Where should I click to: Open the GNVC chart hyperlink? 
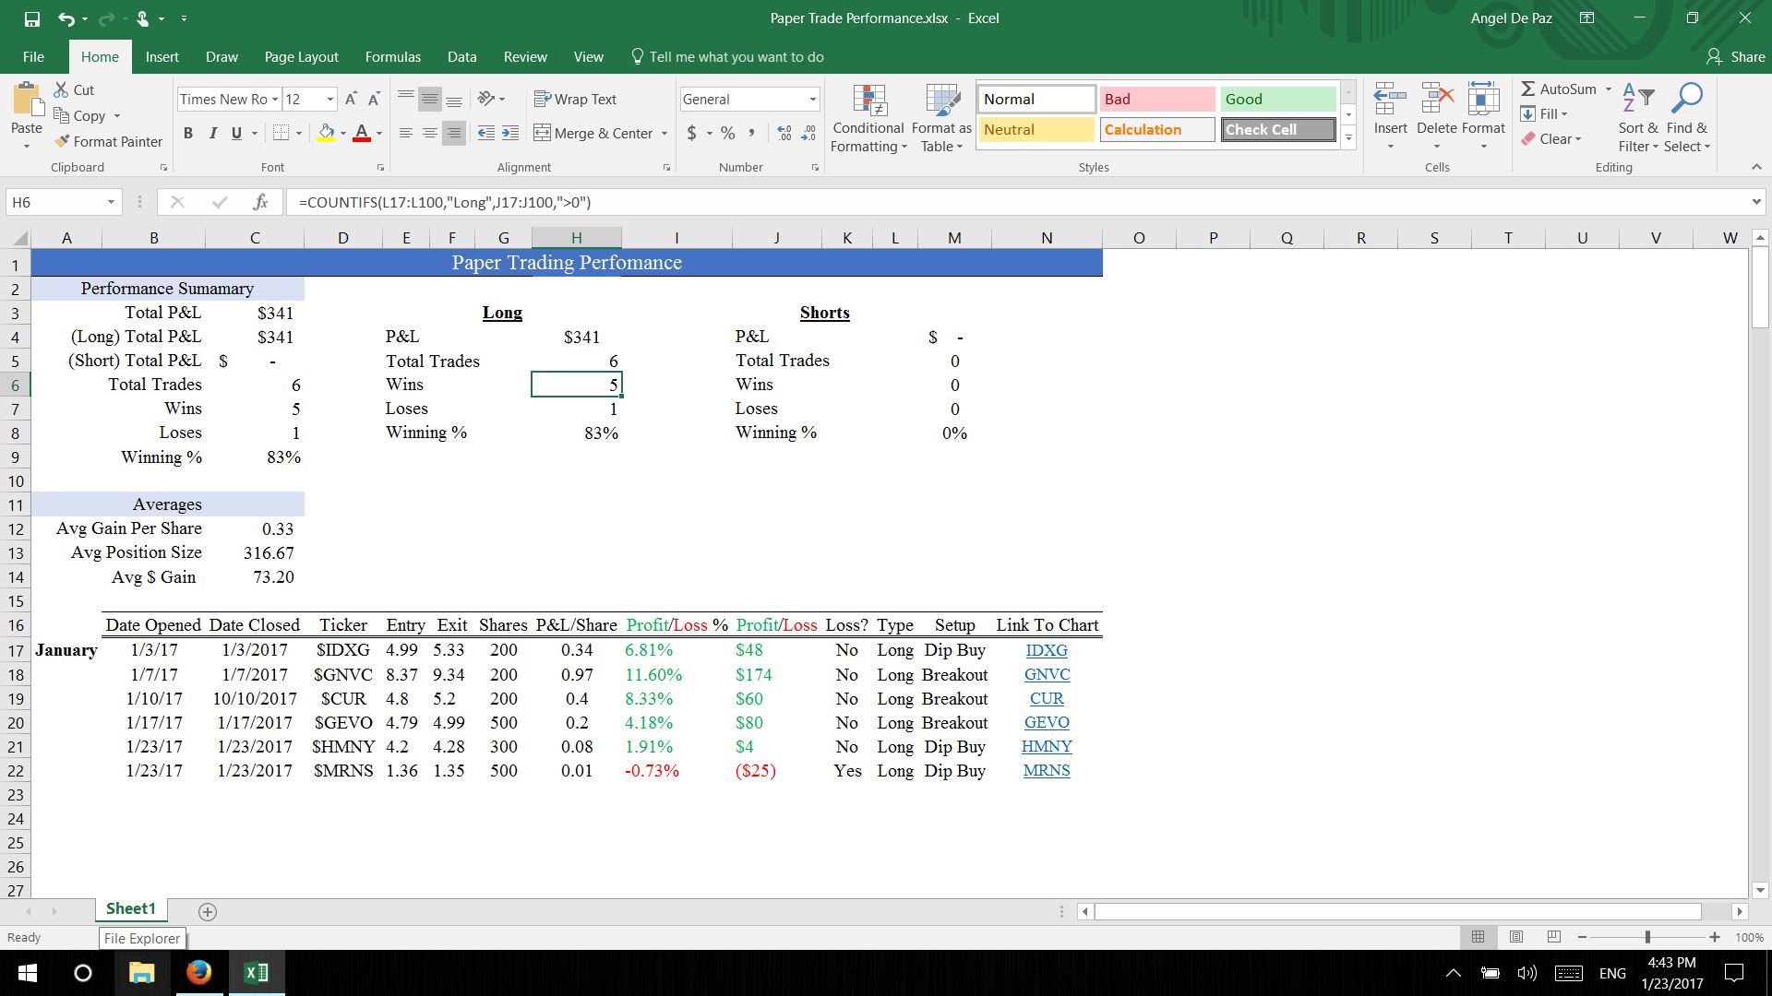pos(1046,674)
